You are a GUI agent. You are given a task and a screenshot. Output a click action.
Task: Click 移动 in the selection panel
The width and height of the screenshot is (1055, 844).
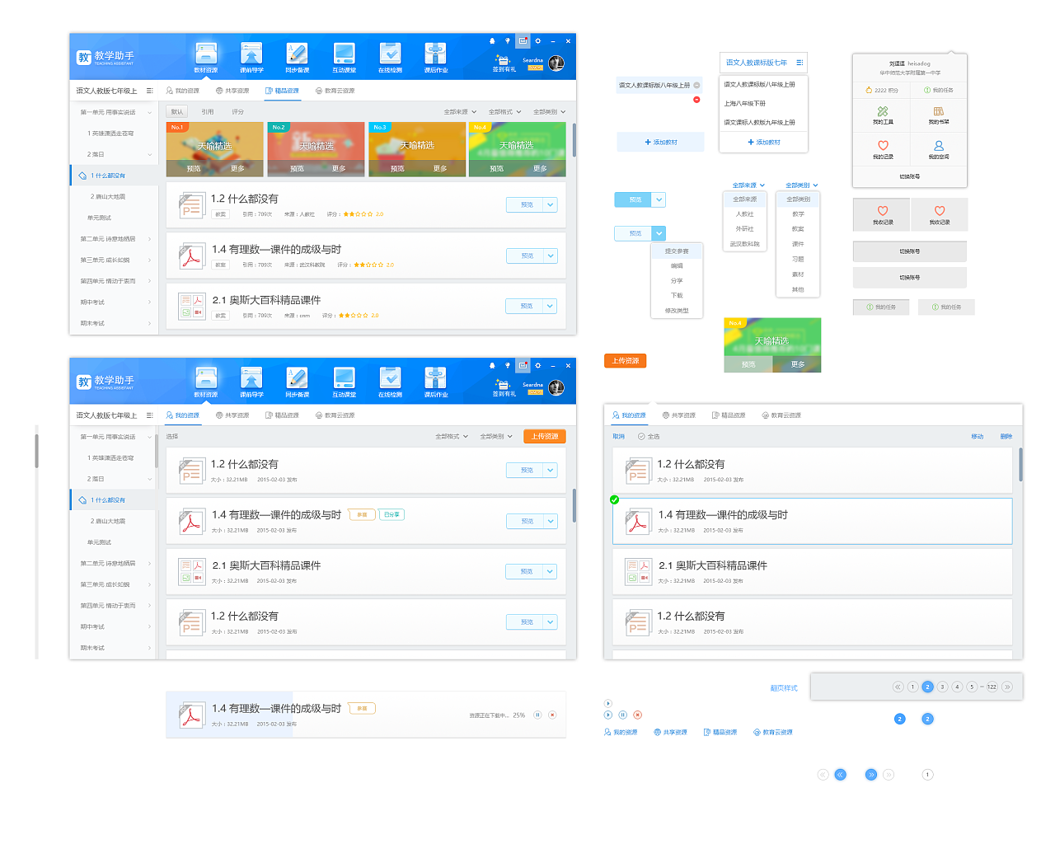(x=978, y=436)
